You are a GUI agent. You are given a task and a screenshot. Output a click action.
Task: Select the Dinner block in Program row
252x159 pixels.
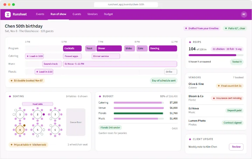(x=109, y=49)
